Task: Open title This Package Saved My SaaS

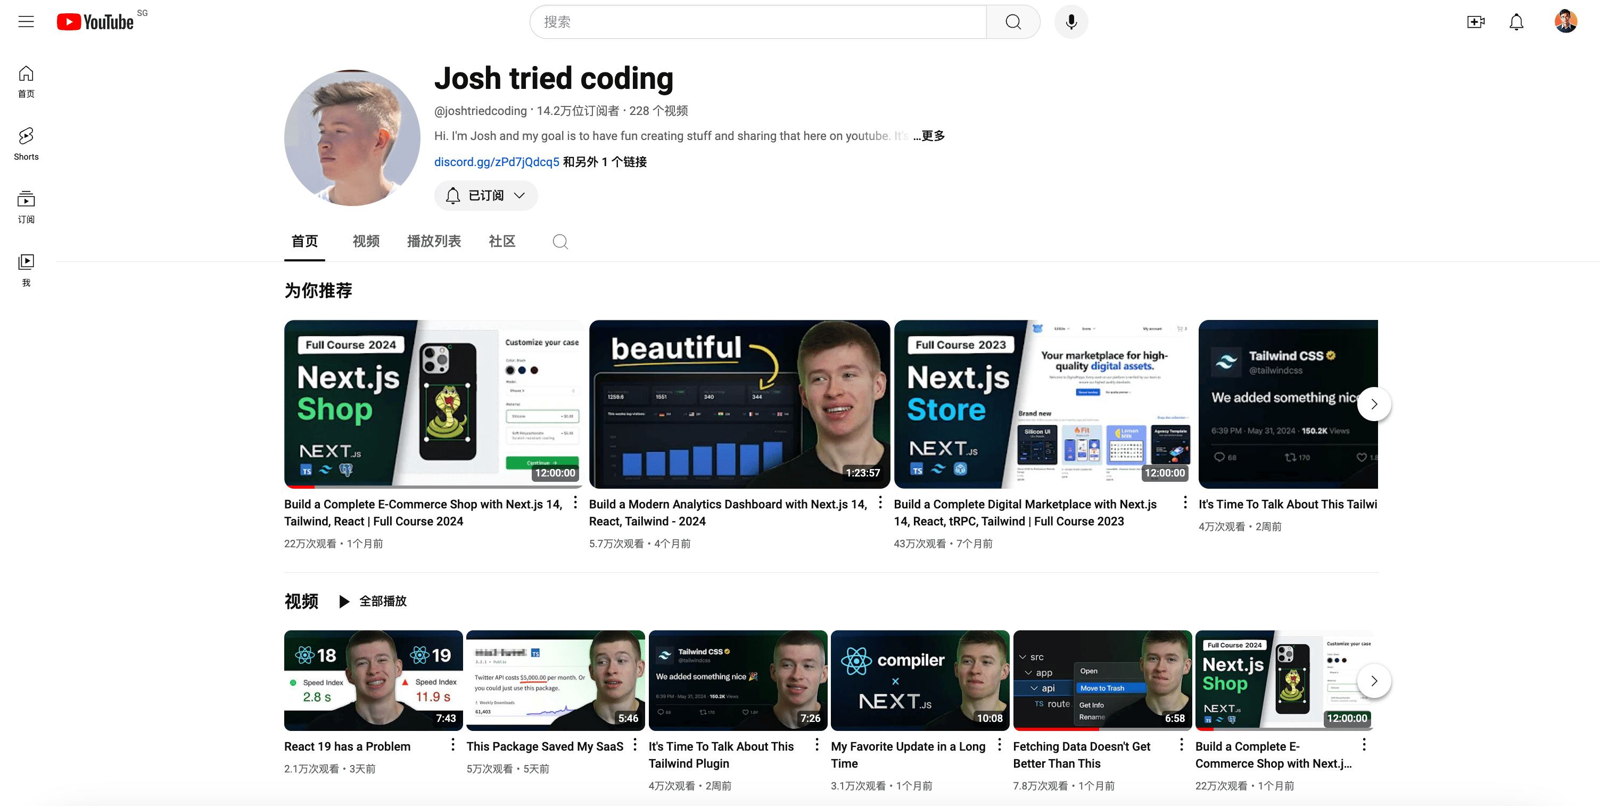Action: pos(545,746)
